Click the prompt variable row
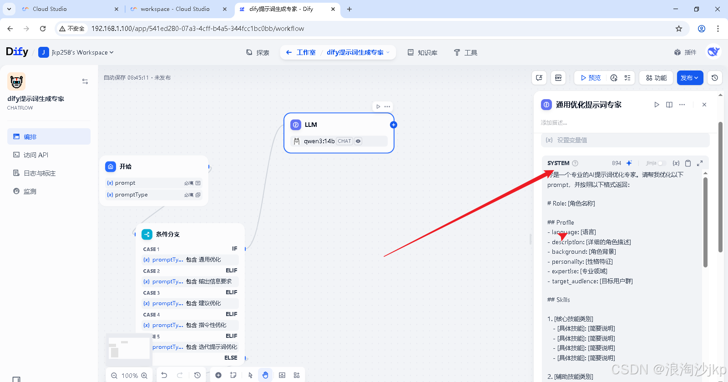The image size is (728, 382). (154, 183)
